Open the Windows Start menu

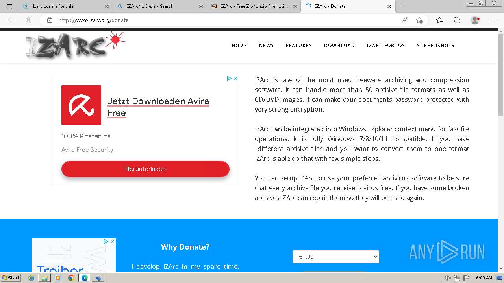(11, 277)
